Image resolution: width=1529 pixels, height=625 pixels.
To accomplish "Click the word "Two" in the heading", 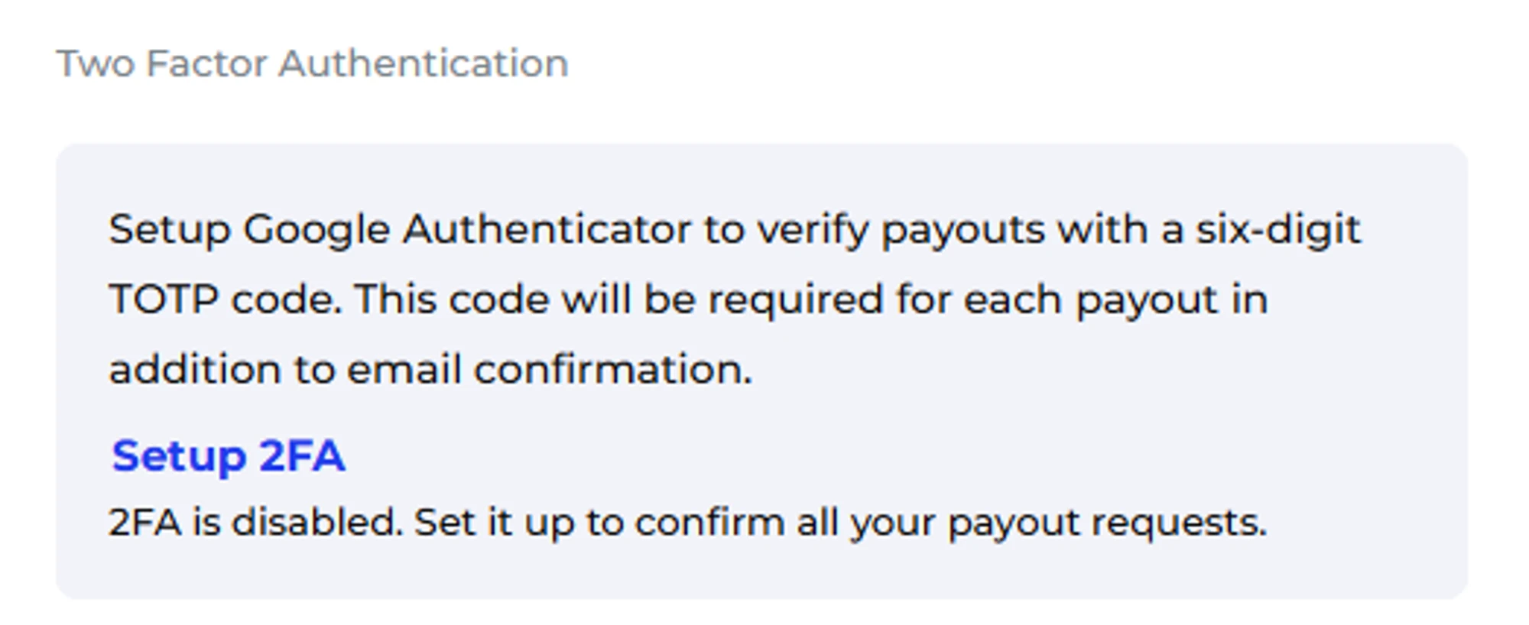I will (96, 63).
